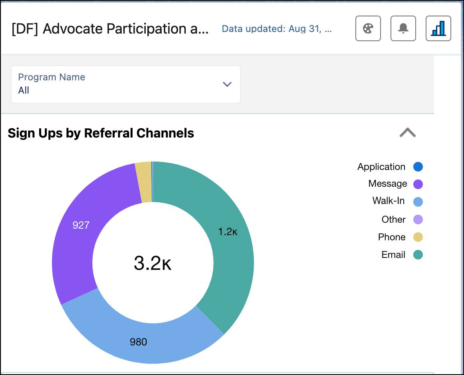
Task: Open the bar chart widget icon
Action: [438, 28]
